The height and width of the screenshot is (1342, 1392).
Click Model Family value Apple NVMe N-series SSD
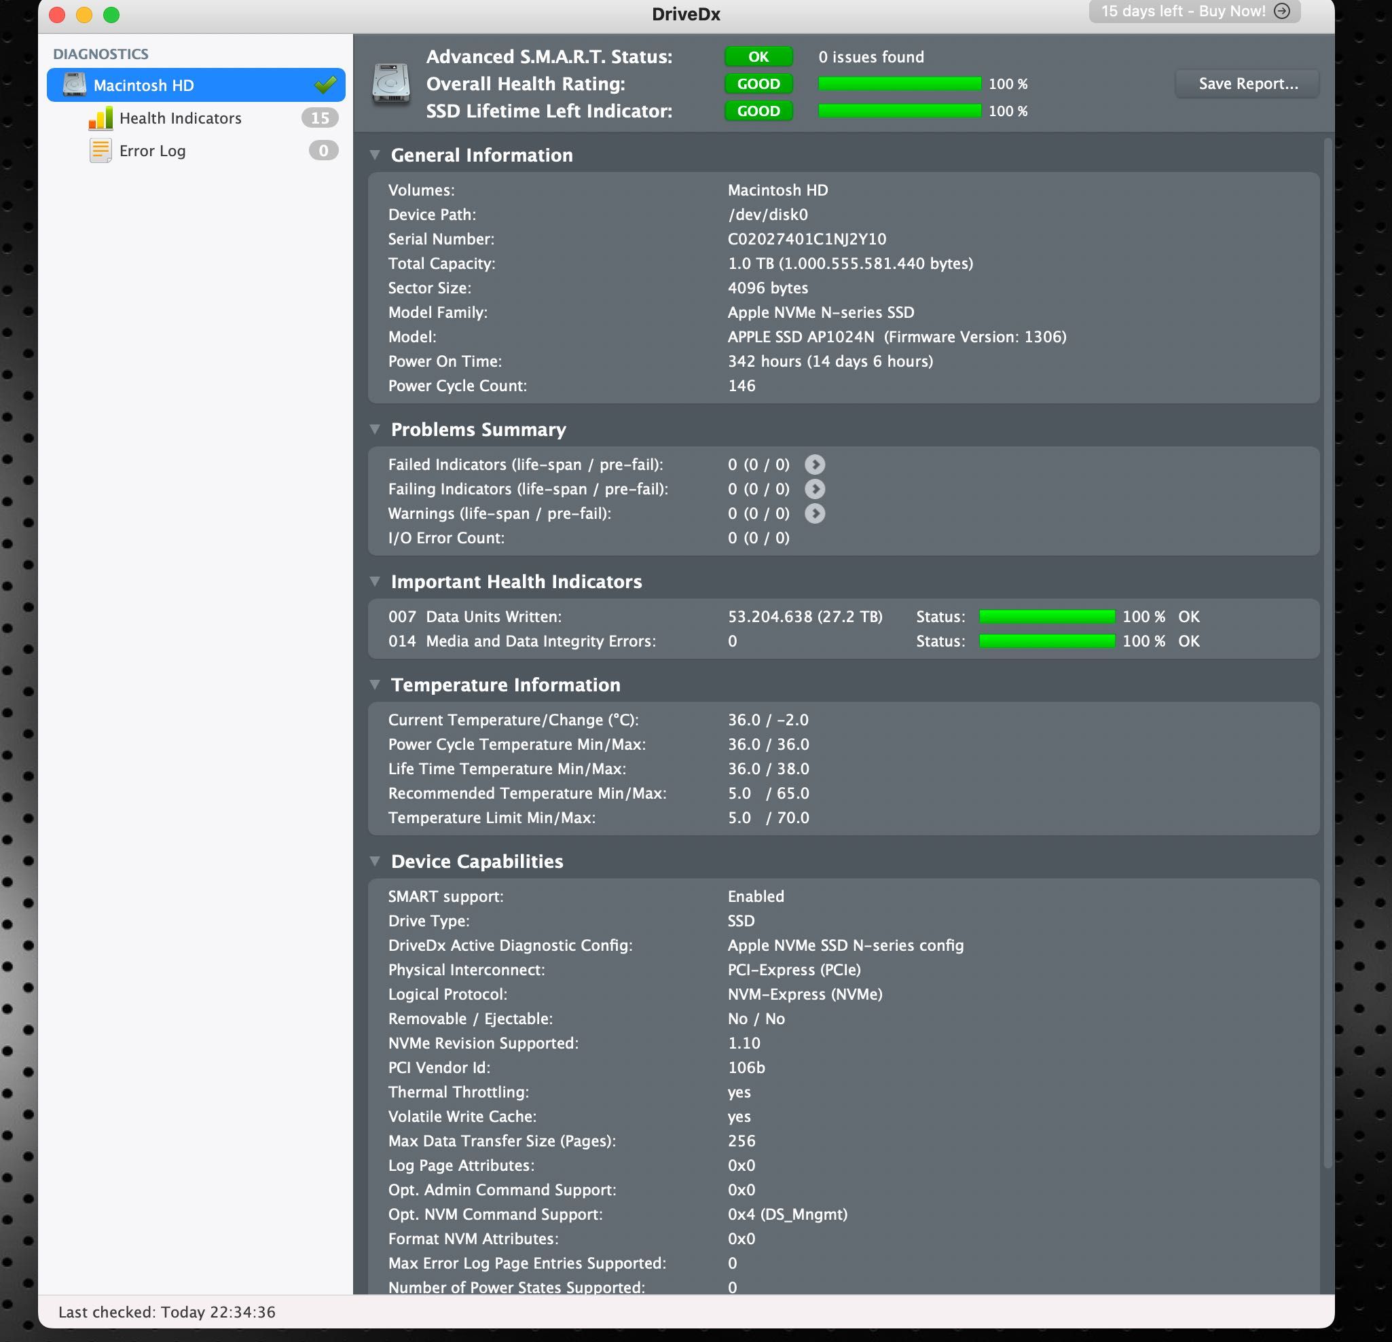point(820,312)
